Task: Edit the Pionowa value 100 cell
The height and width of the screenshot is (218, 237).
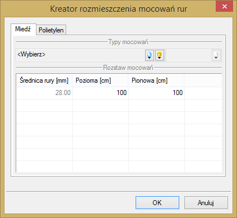Action: [x=156, y=93]
